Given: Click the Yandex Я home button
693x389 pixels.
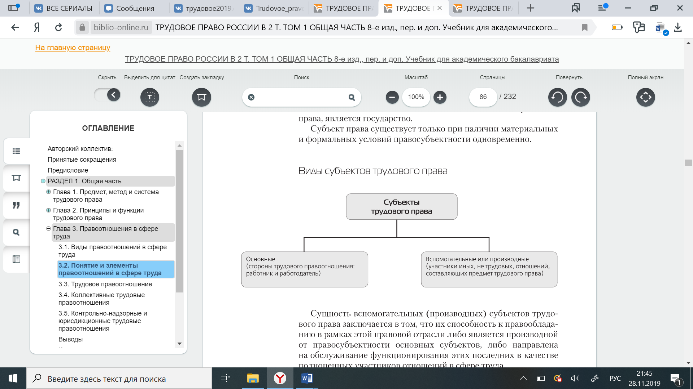Looking at the screenshot, I should (x=37, y=27).
